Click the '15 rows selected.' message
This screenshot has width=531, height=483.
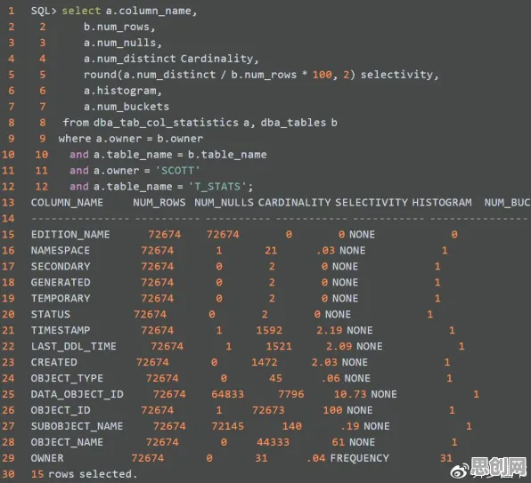tap(84, 474)
